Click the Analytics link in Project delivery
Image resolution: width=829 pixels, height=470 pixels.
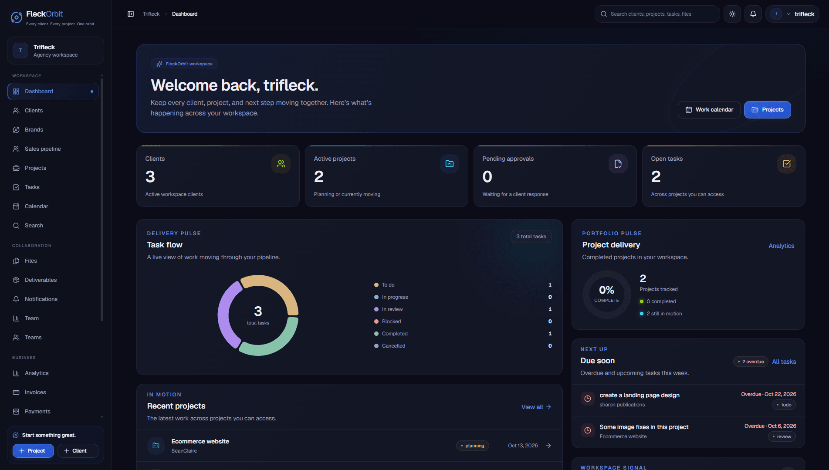click(x=781, y=246)
